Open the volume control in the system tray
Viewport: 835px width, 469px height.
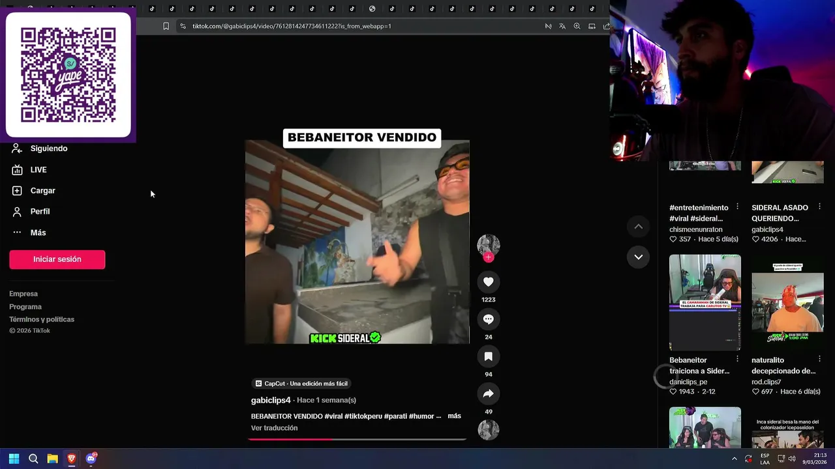[x=792, y=459]
